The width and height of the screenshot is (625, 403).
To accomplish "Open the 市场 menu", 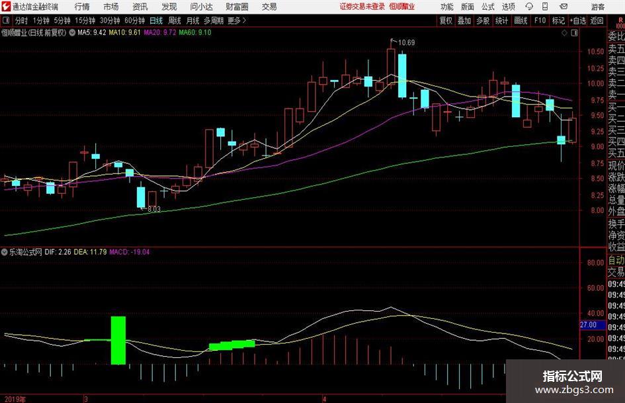I will click(110, 7).
